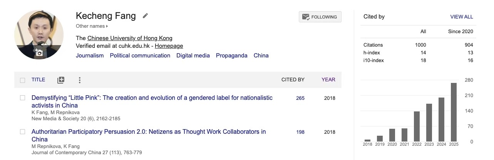Click VIEW ALL in Cited by panel
The image size is (494, 160).
click(461, 17)
